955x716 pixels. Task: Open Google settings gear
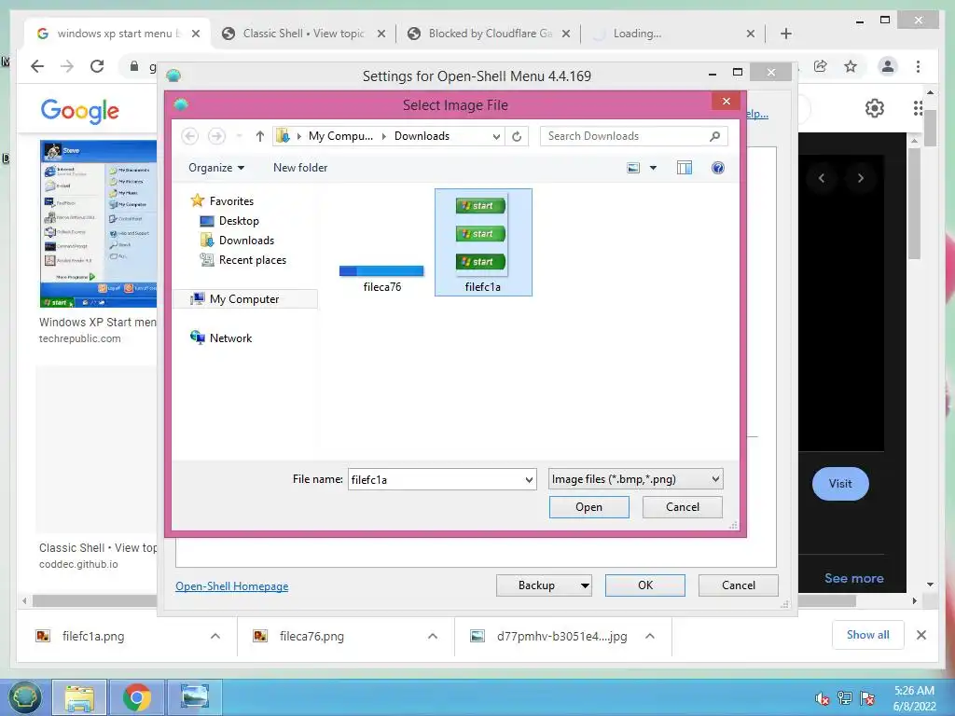click(875, 108)
